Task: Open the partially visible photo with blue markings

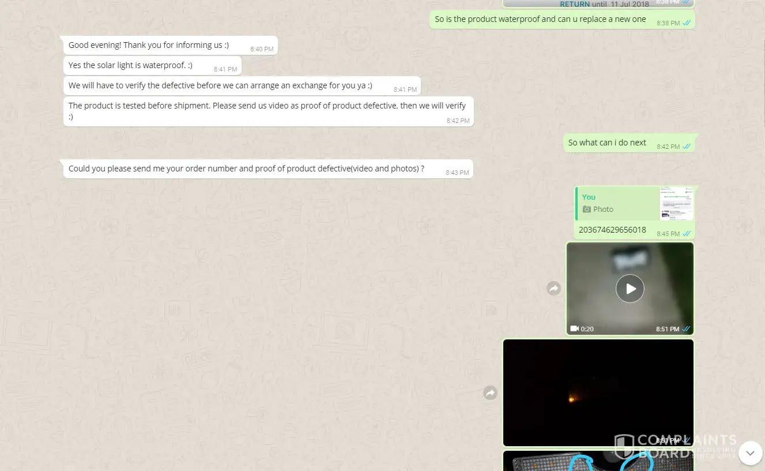Action: [598, 461]
